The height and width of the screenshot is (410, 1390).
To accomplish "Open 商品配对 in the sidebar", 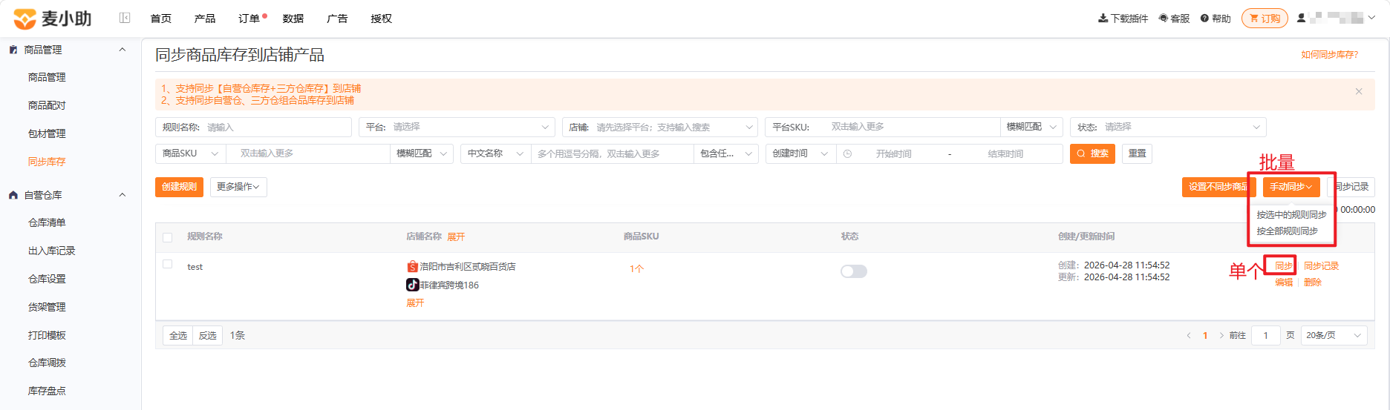I will 47,105.
